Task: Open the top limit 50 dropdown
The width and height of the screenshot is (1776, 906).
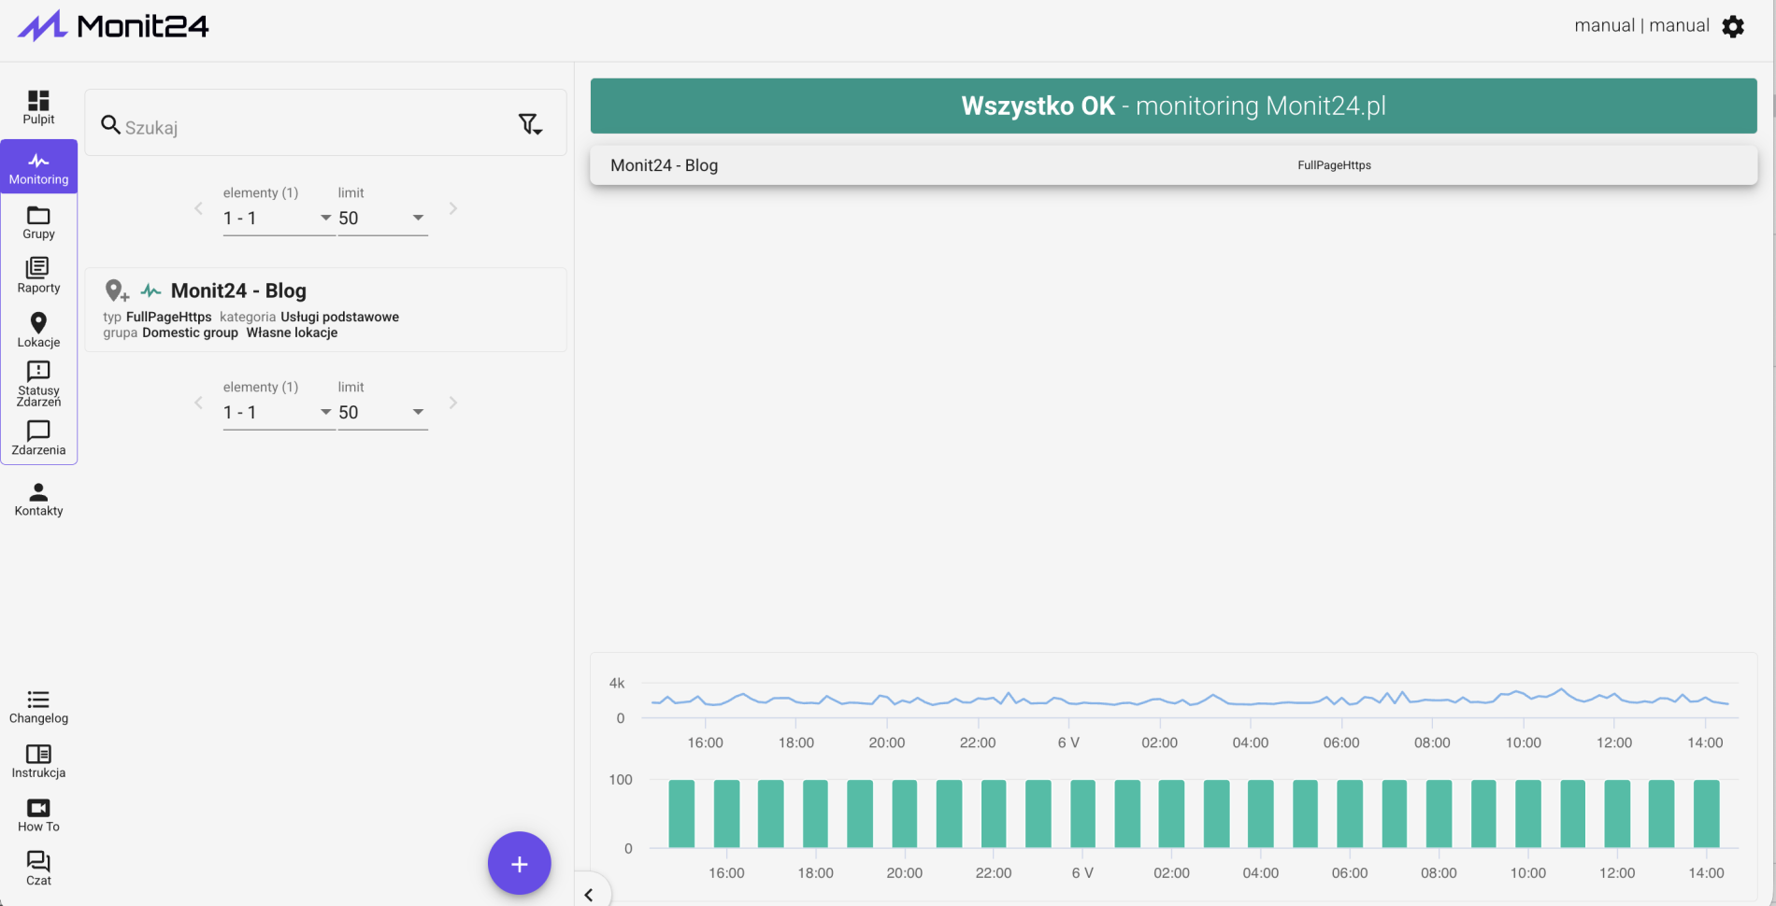Action: pyautogui.click(x=382, y=218)
